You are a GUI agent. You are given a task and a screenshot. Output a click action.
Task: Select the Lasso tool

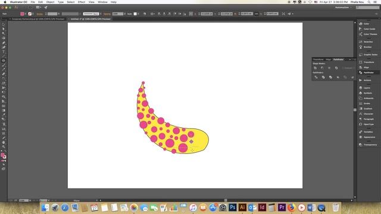[4, 38]
